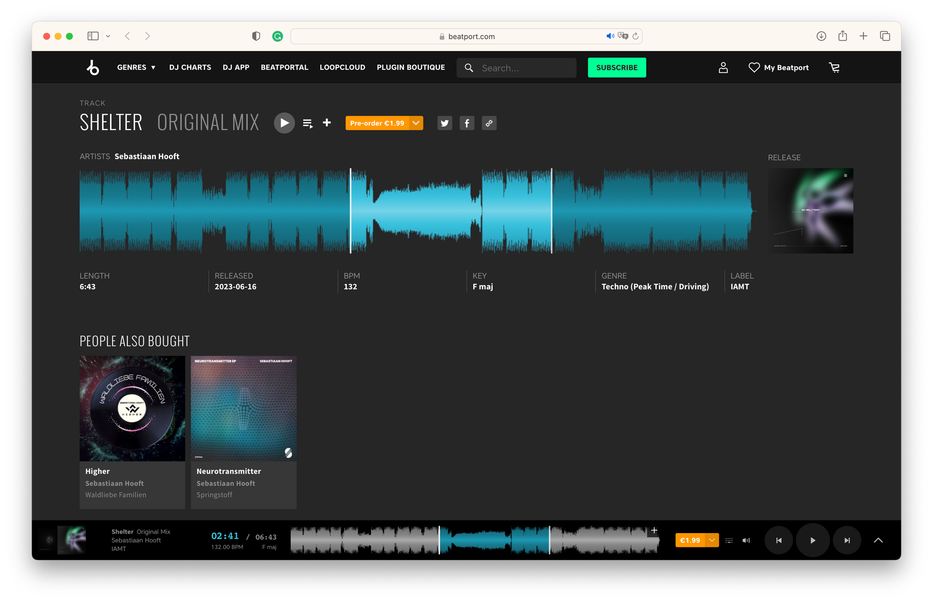Open the Higher release artwork
Screen dimensions: 933x602
(x=132, y=408)
